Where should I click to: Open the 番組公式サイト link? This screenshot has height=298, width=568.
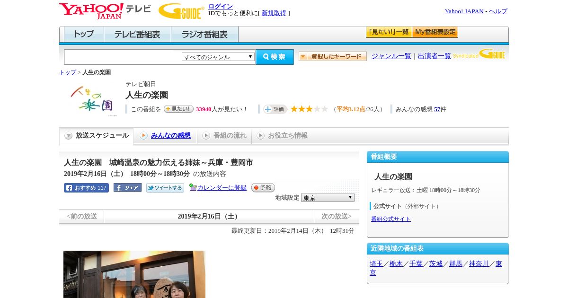click(391, 219)
